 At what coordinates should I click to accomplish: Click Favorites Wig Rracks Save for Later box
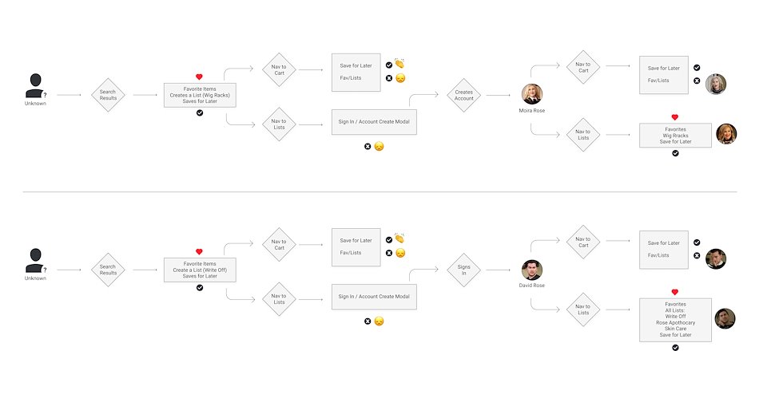pyautogui.click(x=676, y=136)
